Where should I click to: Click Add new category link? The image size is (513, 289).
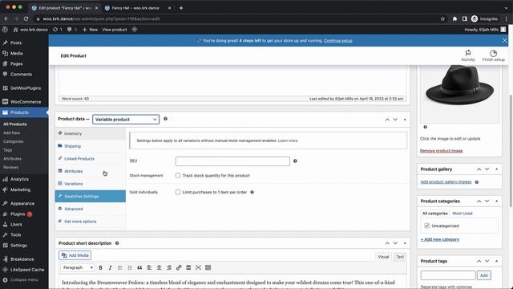point(440,239)
